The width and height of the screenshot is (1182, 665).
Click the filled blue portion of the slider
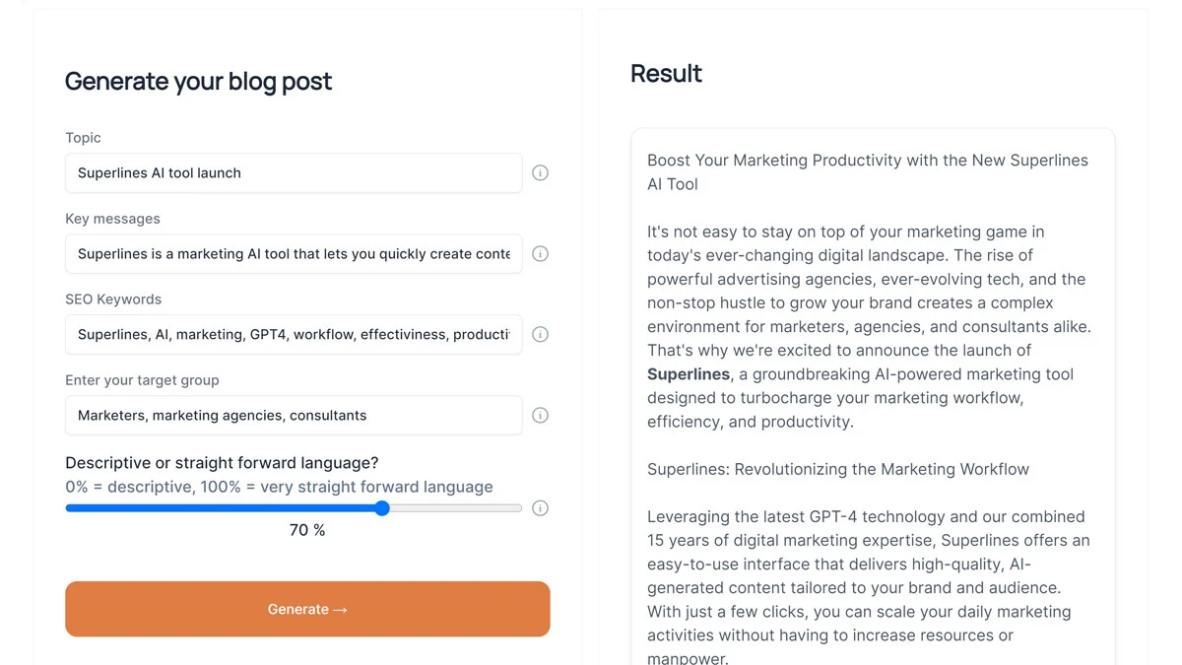[x=220, y=508]
